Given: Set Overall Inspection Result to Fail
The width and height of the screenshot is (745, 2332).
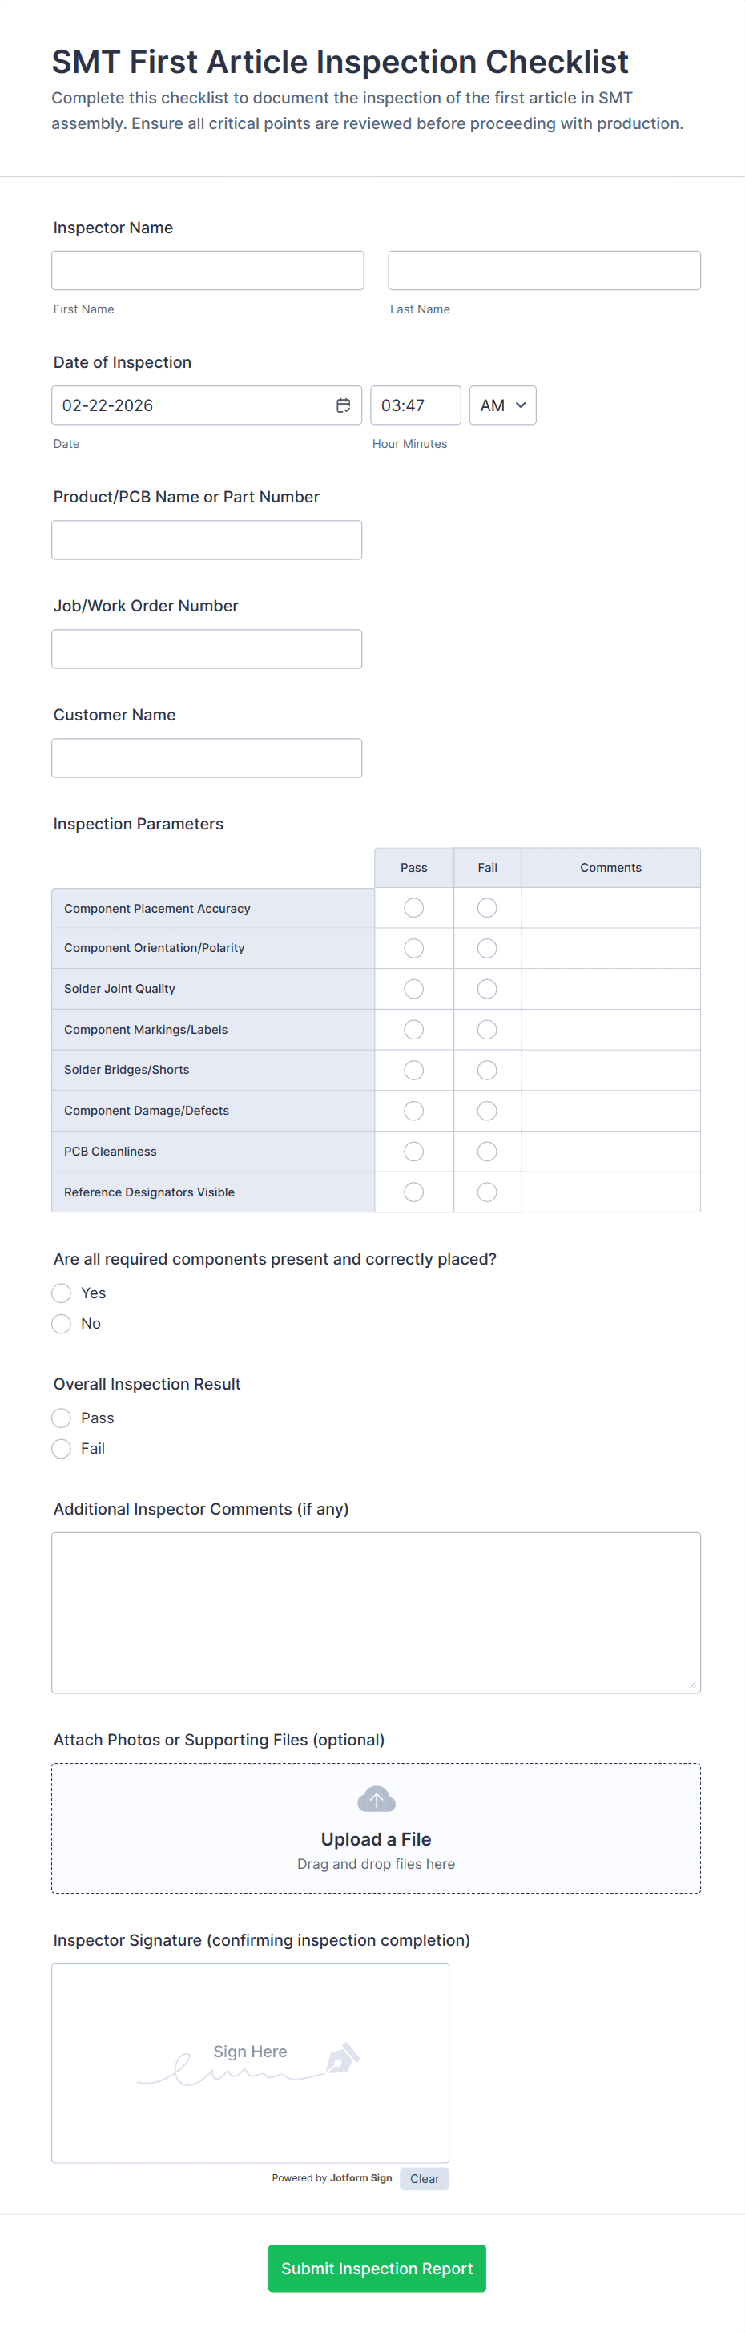Looking at the screenshot, I should 62,1448.
